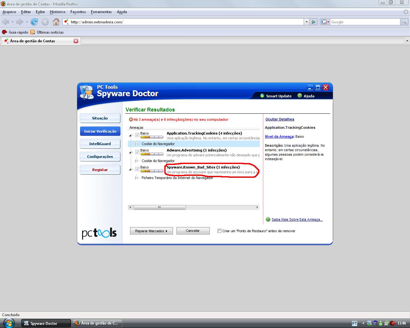
Task: Click Ocultar Detalhes link
Action: pyautogui.click(x=280, y=119)
